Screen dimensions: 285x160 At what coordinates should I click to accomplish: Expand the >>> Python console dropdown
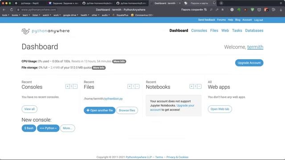[x=48, y=128]
